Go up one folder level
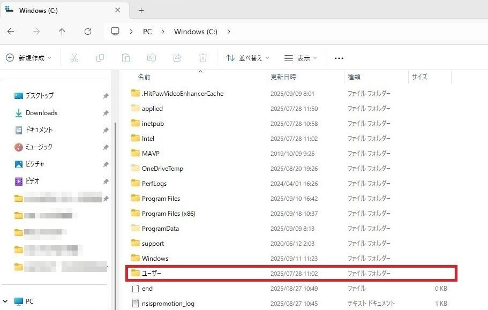488x310 pixels. [x=62, y=32]
